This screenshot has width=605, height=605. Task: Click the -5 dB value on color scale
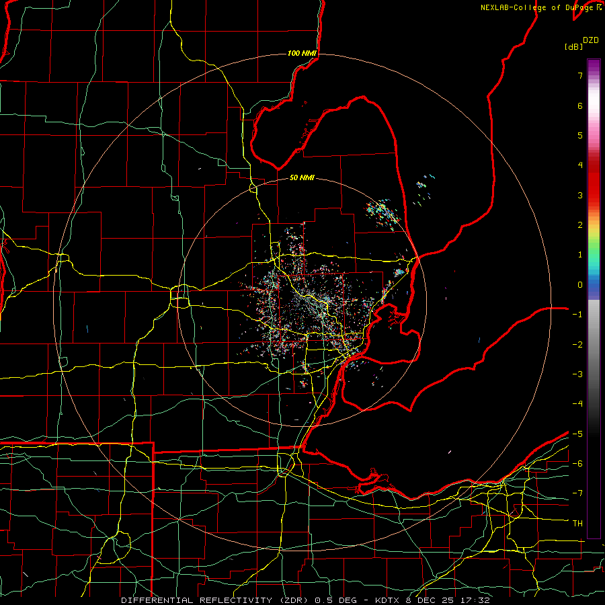(577, 434)
